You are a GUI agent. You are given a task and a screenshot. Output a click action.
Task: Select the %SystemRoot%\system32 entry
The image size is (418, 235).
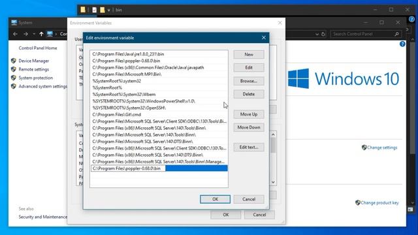[159, 81]
